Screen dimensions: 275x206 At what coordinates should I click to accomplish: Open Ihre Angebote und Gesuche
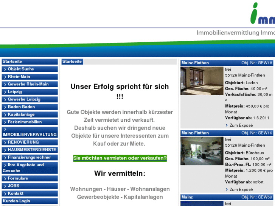tap(30, 168)
